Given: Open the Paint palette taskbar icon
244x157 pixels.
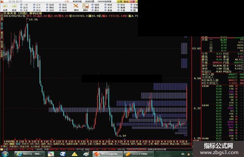Looking at the screenshot, I should [86, 154].
